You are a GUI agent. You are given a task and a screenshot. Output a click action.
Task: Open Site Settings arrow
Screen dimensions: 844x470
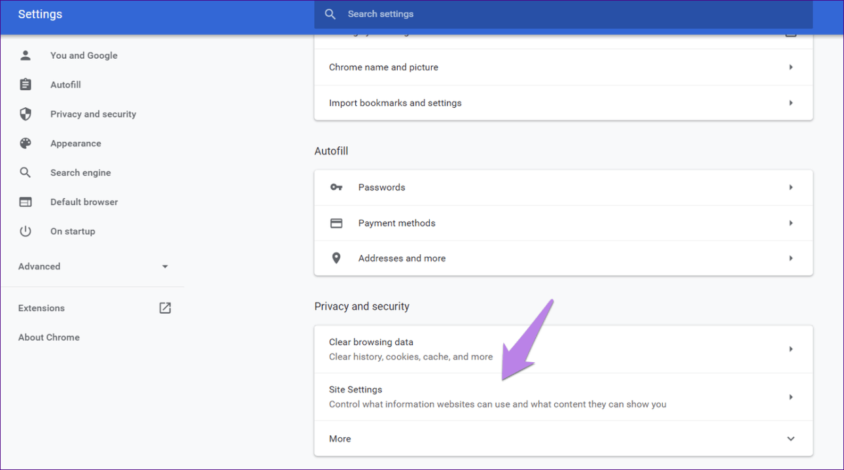[x=790, y=397]
